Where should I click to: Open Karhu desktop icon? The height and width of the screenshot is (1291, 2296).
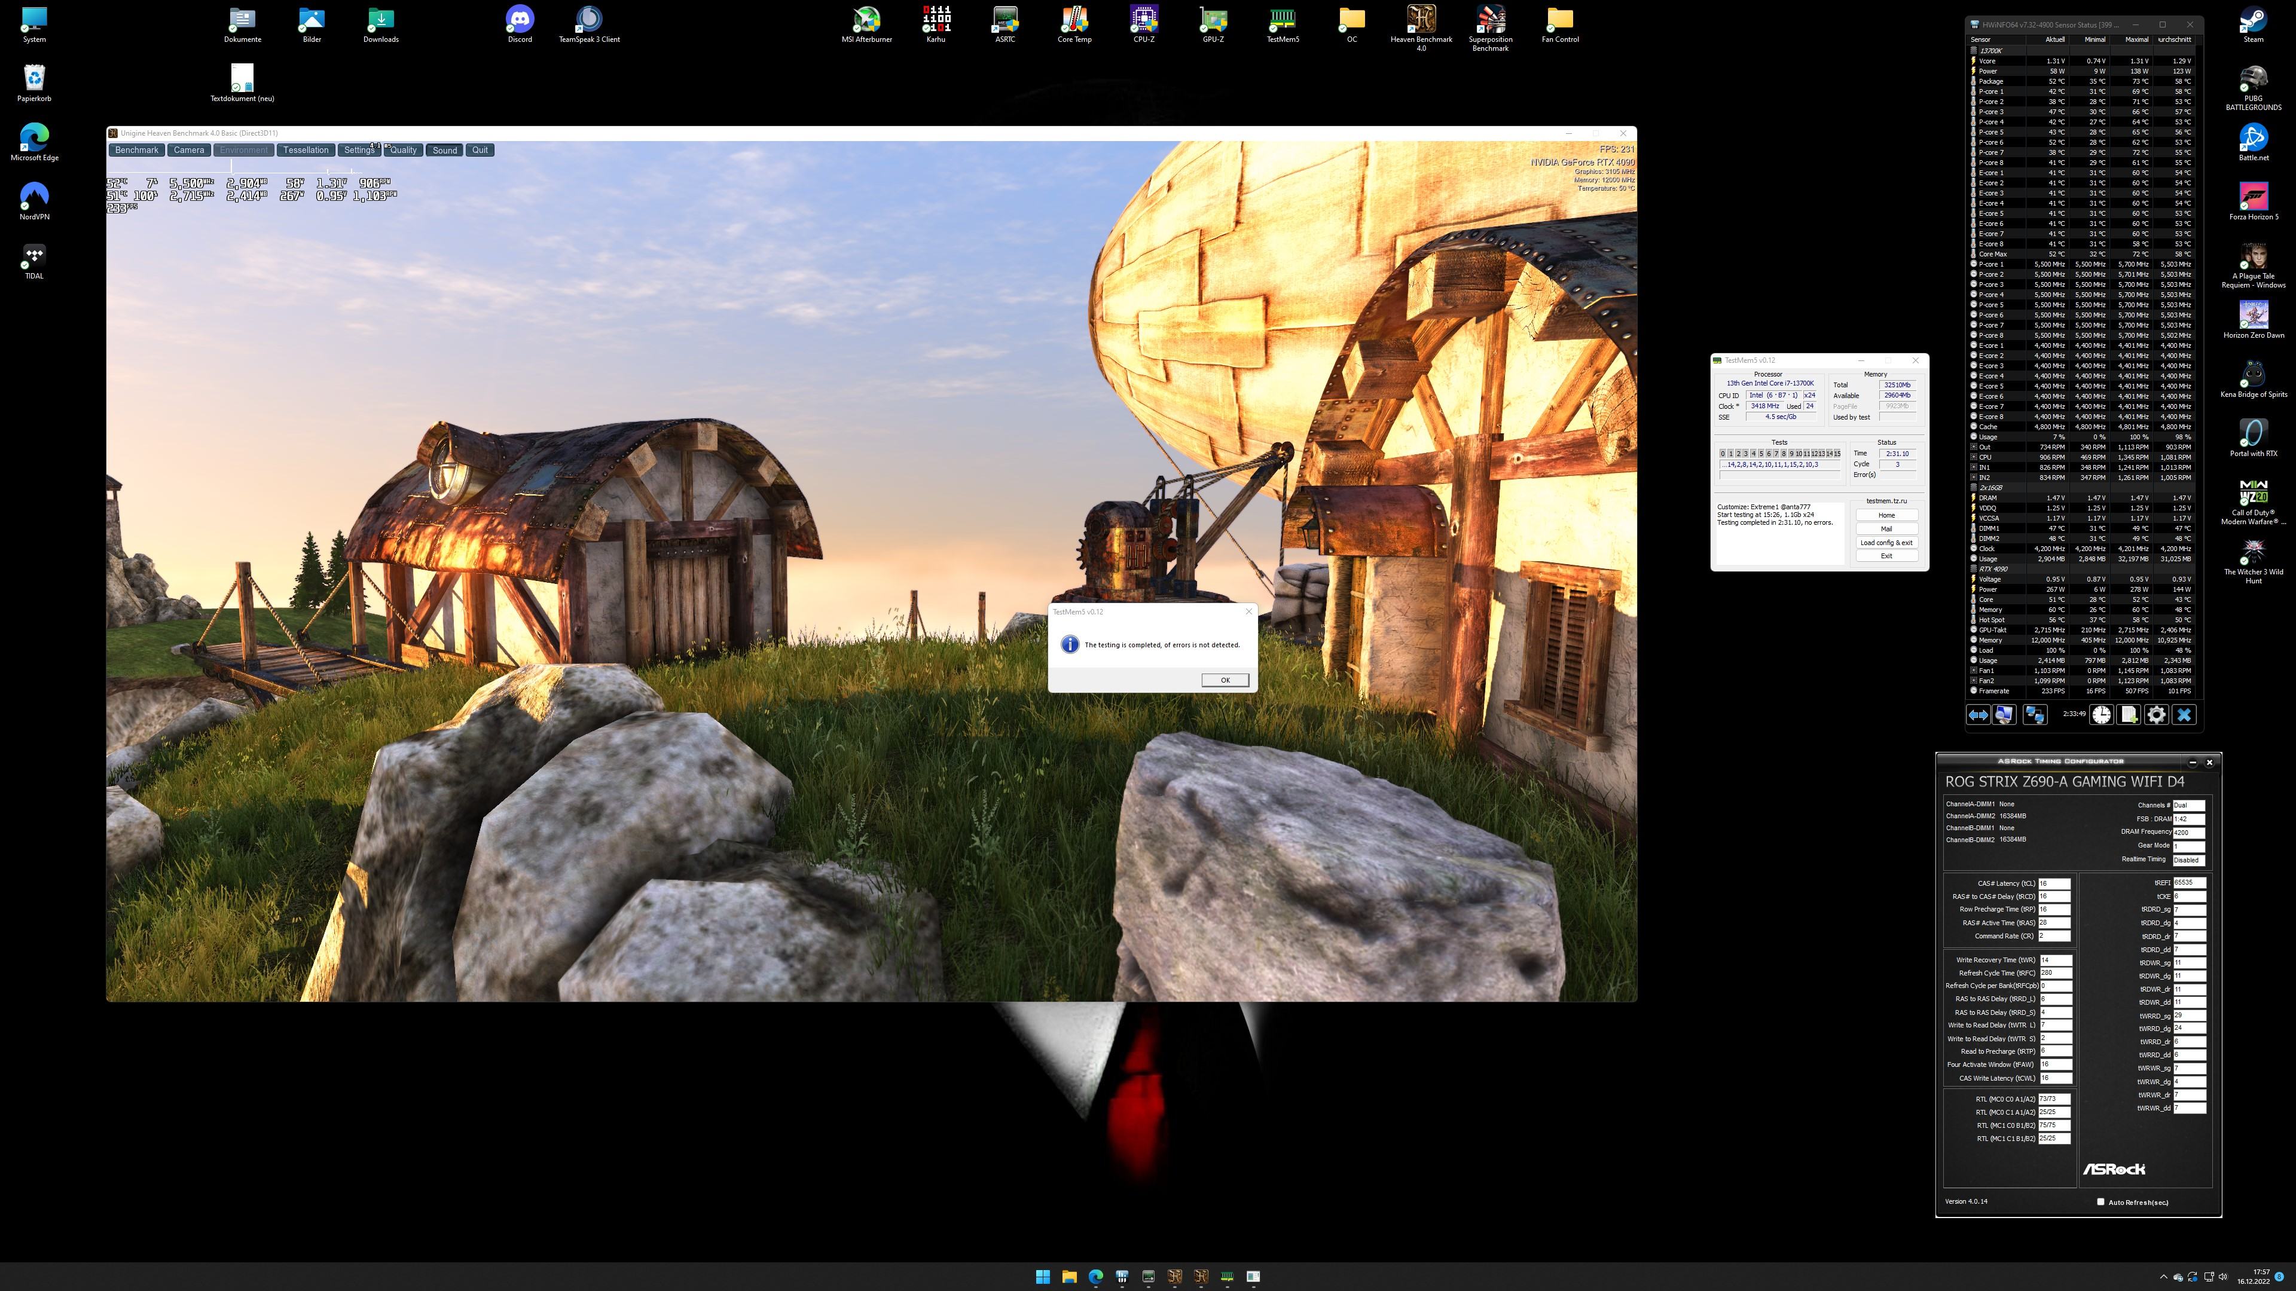[x=936, y=24]
